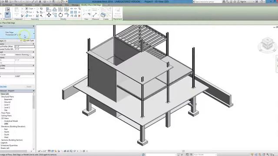278x156 pixels.
Task: Select the Align tool in Modify panel
Action: click(49, 10)
